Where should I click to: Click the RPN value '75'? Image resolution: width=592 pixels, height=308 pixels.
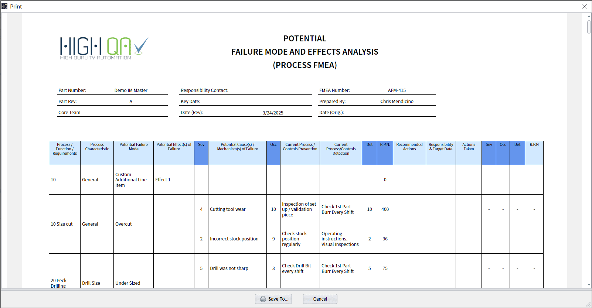pyautogui.click(x=385, y=268)
